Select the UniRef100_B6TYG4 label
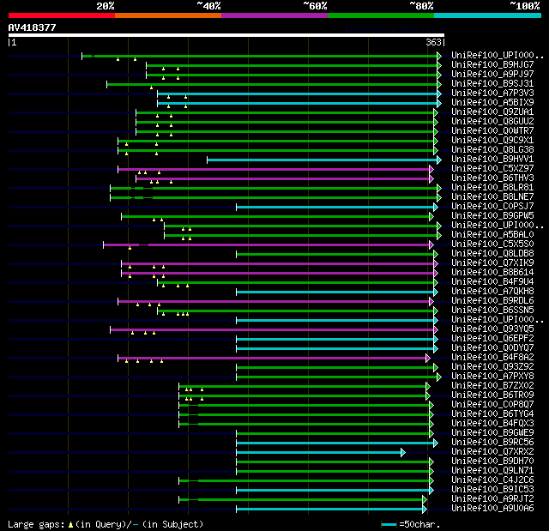The height and width of the screenshot is (531, 549). pyautogui.click(x=492, y=414)
